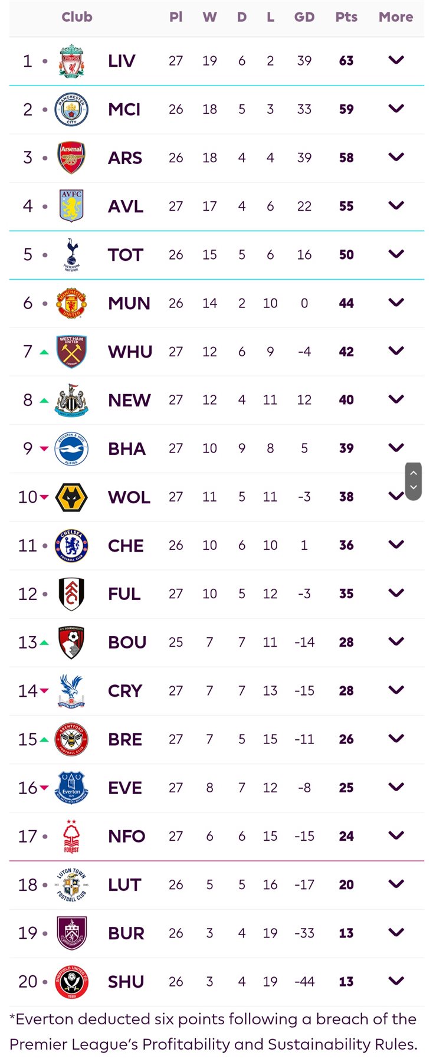Screen dimensions: 433x1062
Task: Open the WHU team link
Action: tap(130, 352)
